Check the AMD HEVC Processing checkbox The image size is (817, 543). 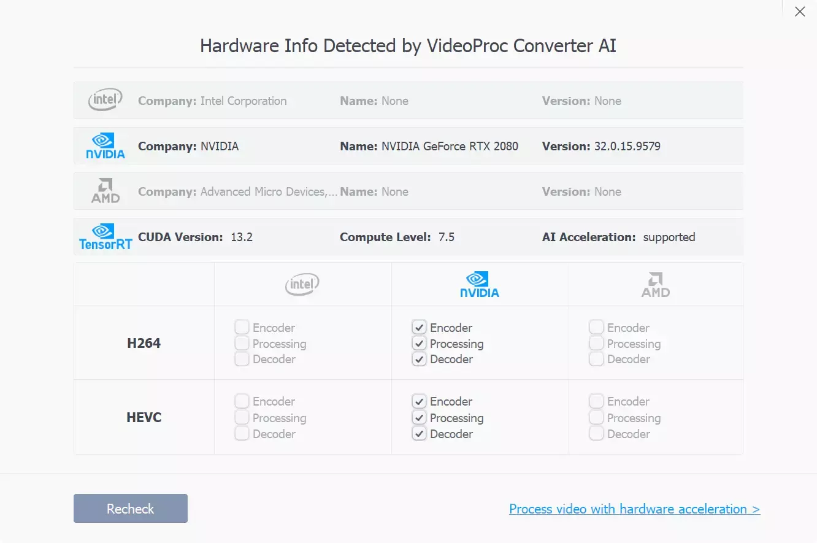(596, 418)
